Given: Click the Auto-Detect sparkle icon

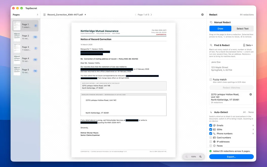Looking at the screenshot, I should click(211, 112).
